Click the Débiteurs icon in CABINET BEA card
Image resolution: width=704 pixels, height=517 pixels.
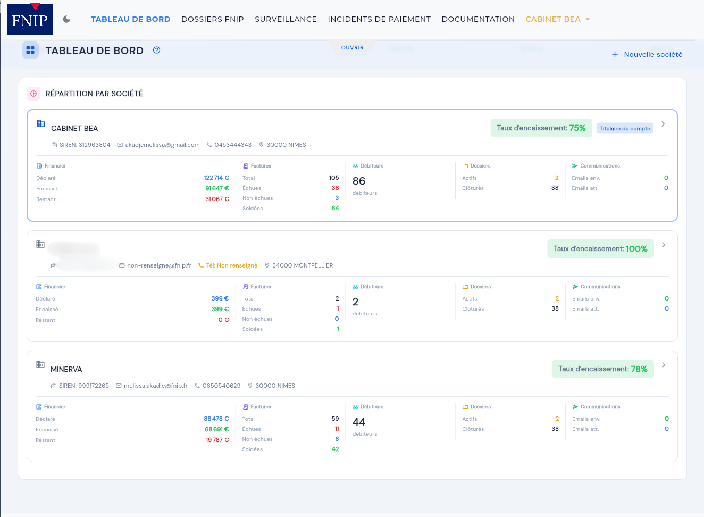point(355,166)
